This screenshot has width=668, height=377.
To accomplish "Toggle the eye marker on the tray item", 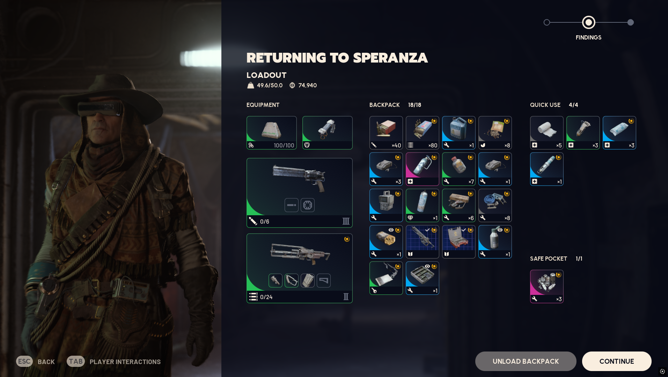I will pyautogui.click(x=427, y=266).
